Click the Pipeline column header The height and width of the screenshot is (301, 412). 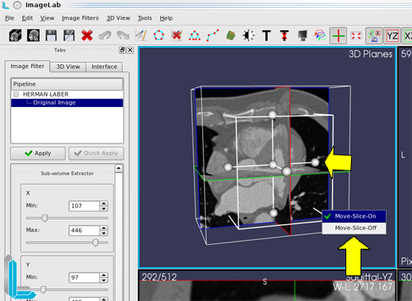click(x=67, y=84)
